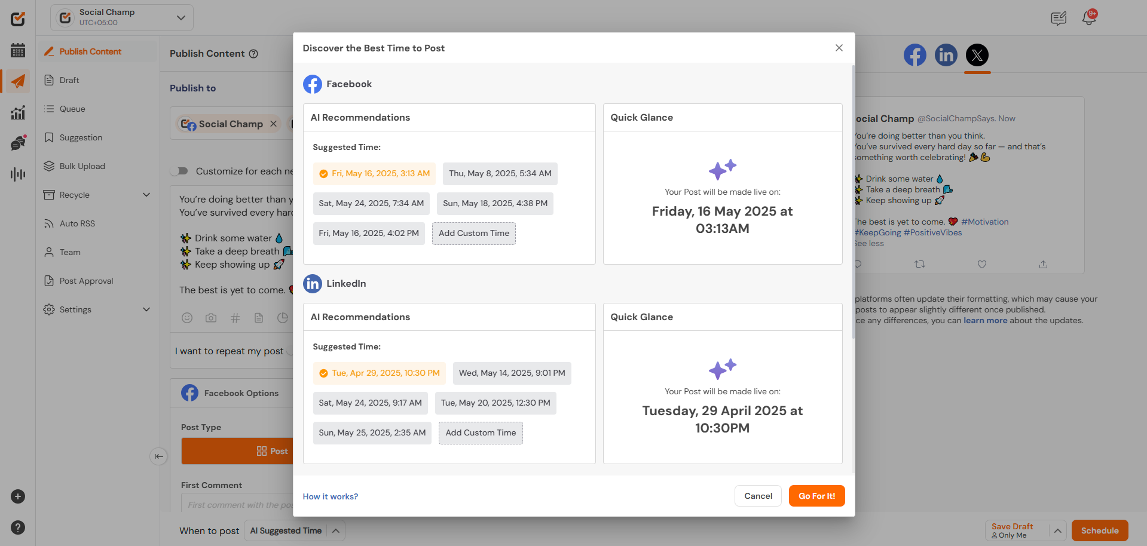Screen dimensions: 1147x546
Task: Switch preview to LinkedIn icon
Action: click(x=946, y=55)
